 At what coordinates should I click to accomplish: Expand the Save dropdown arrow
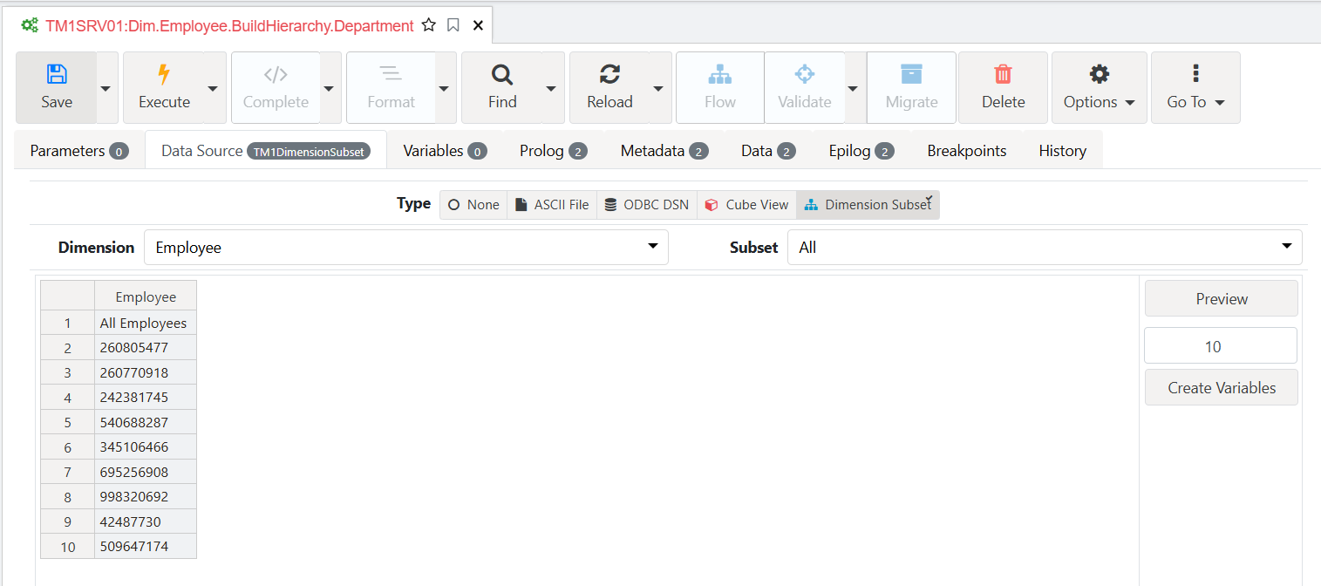[x=106, y=88]
